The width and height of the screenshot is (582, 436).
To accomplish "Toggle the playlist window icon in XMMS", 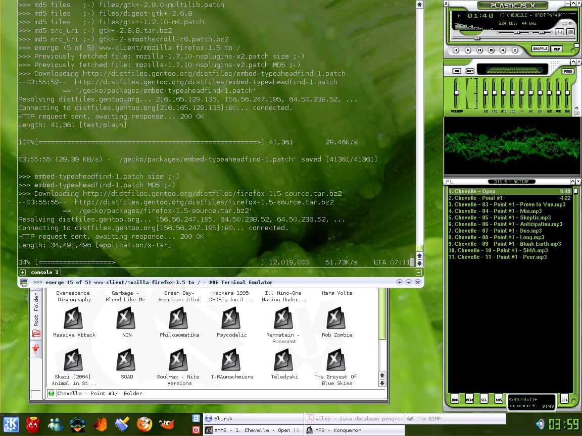I will coord(570,32).
